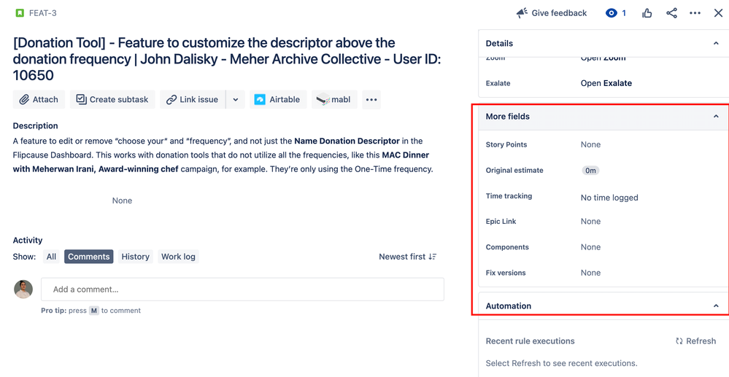
Task: Open the share issue icon
Action: pyautogui.click(x=671, y=13)
